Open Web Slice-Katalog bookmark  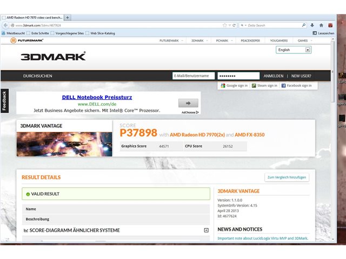coord(101,33)
